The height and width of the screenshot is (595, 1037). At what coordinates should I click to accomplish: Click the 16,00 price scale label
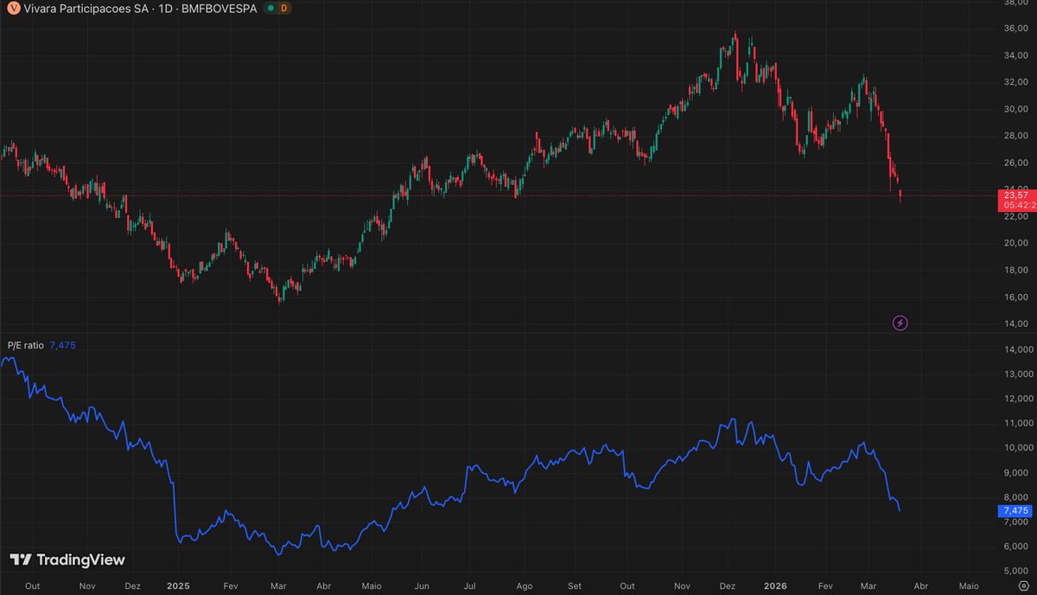coord(1015,297)
